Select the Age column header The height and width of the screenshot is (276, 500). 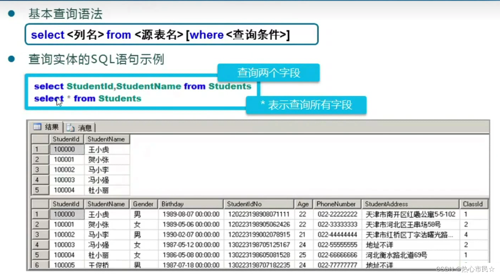coord(303,204)
